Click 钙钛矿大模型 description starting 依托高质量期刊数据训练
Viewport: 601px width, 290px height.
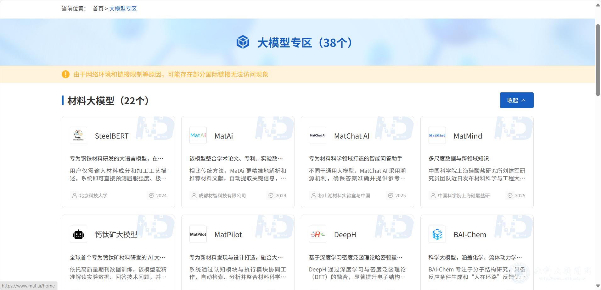[118, 273]
